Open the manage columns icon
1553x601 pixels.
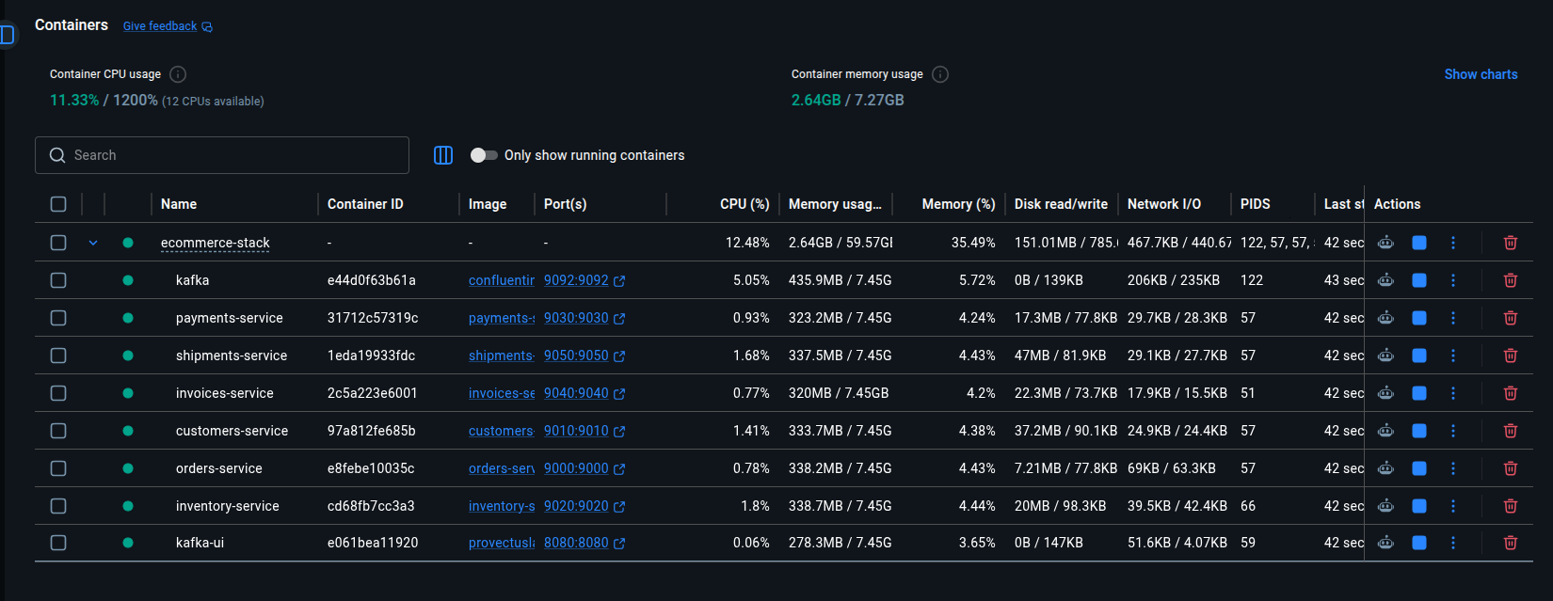tap(443, 155)
